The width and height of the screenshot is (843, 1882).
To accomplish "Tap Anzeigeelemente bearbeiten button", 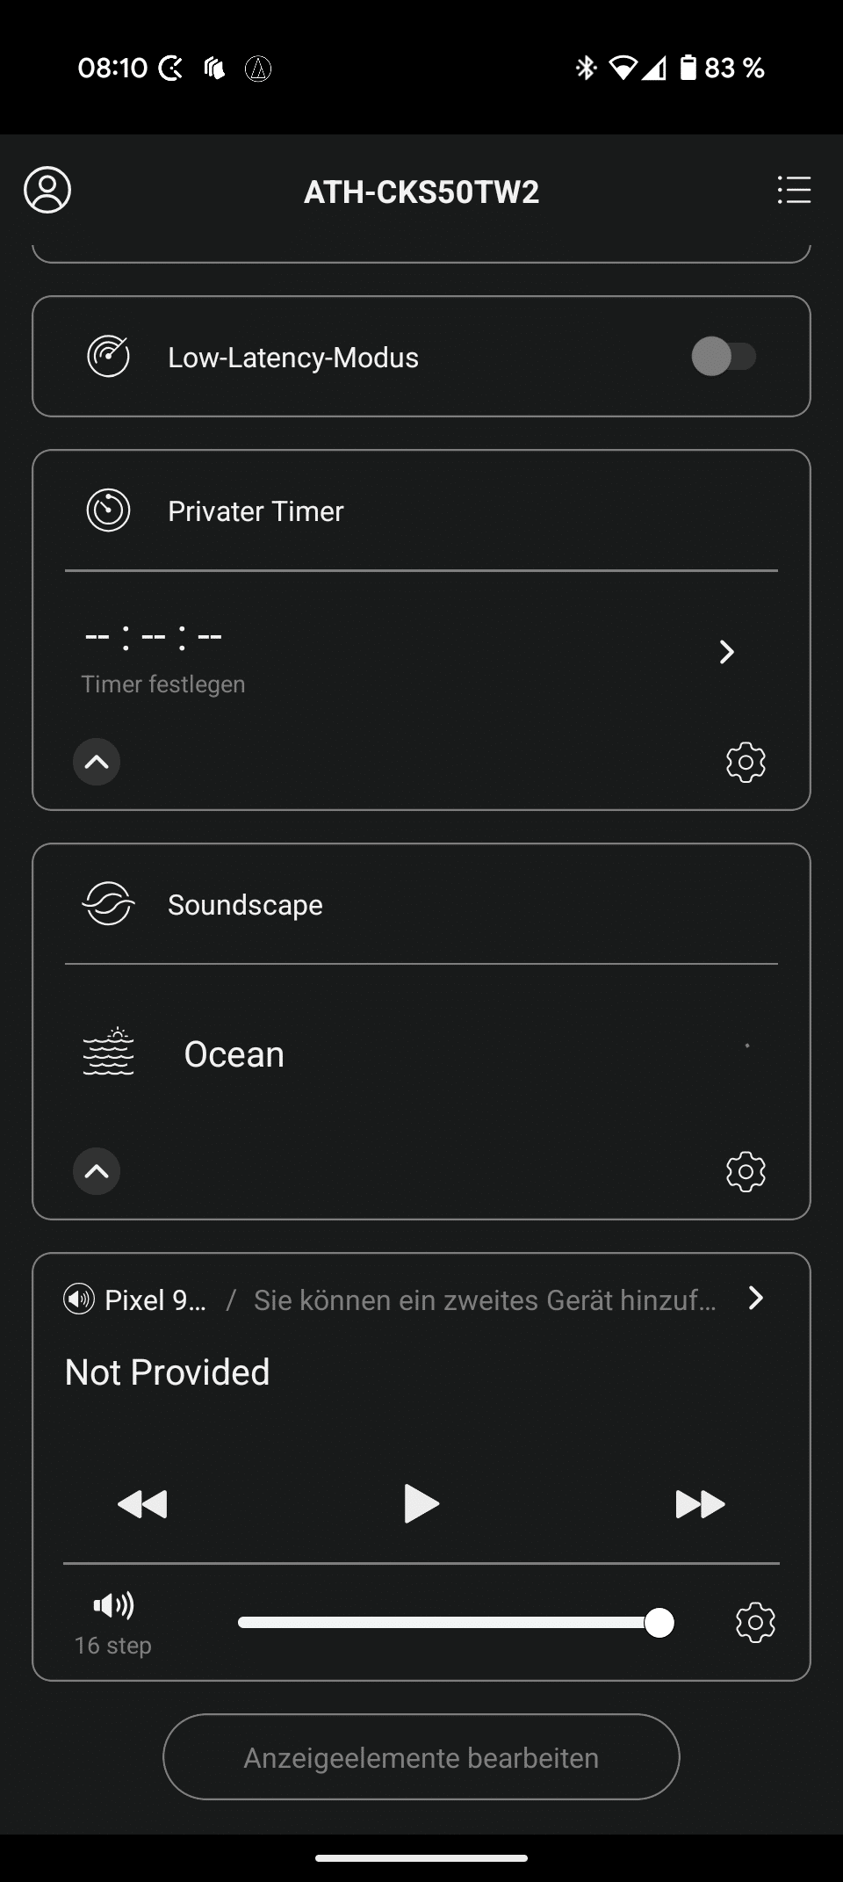I will (421, 1757).
